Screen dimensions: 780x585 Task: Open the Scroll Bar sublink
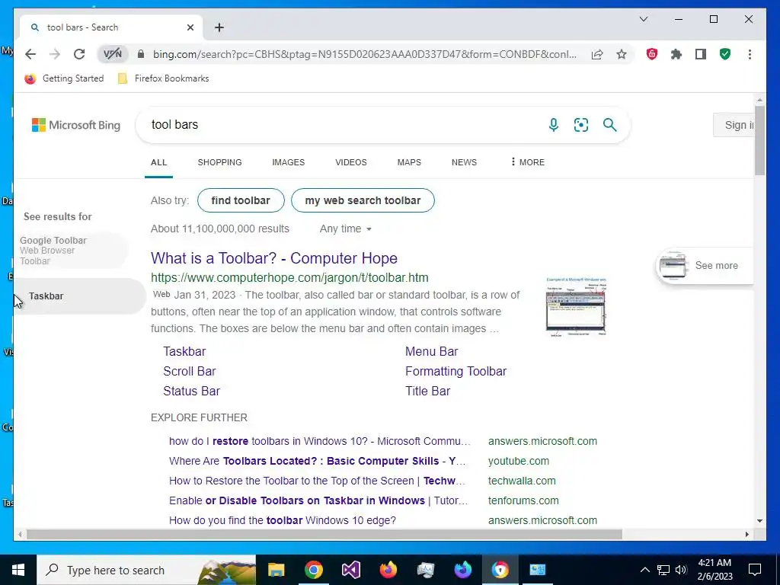tap(190, 372)
